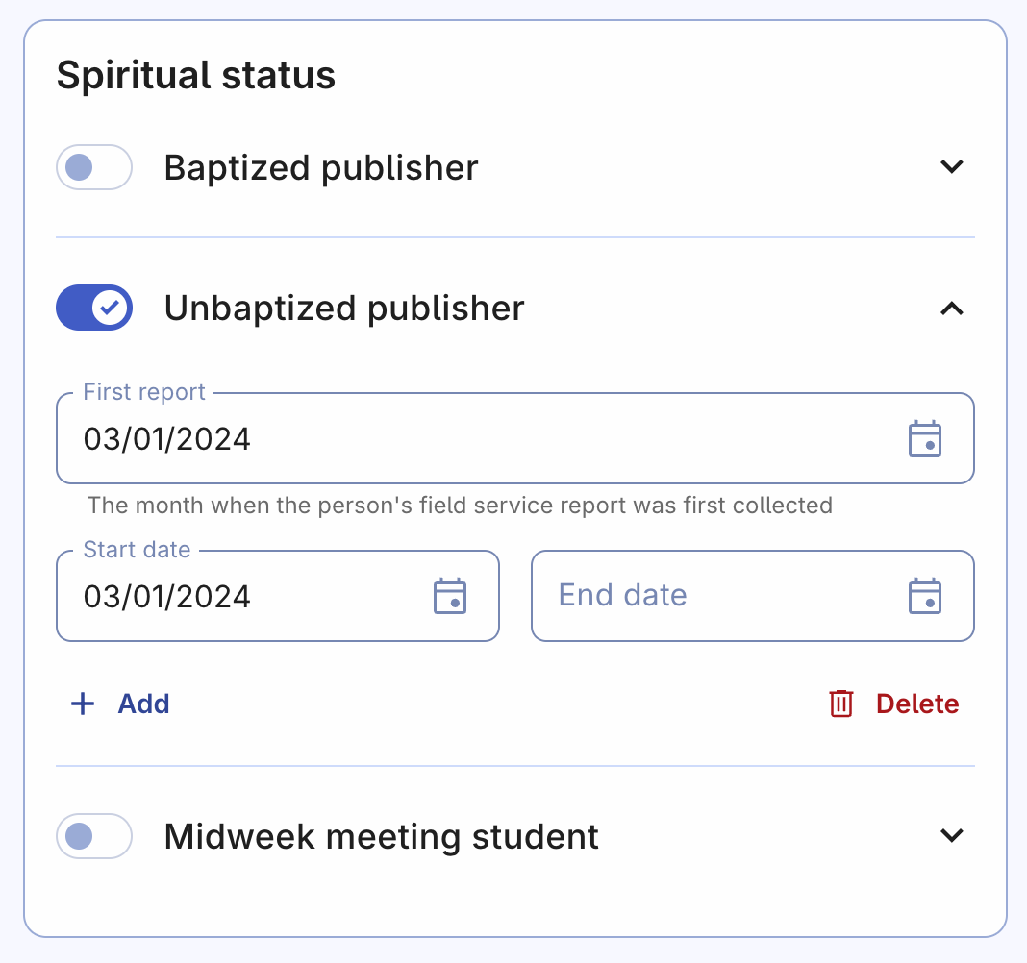Screen dimensions: 1027x963
Task: Click the red trash can icon
Action: [x=841, y=704]
